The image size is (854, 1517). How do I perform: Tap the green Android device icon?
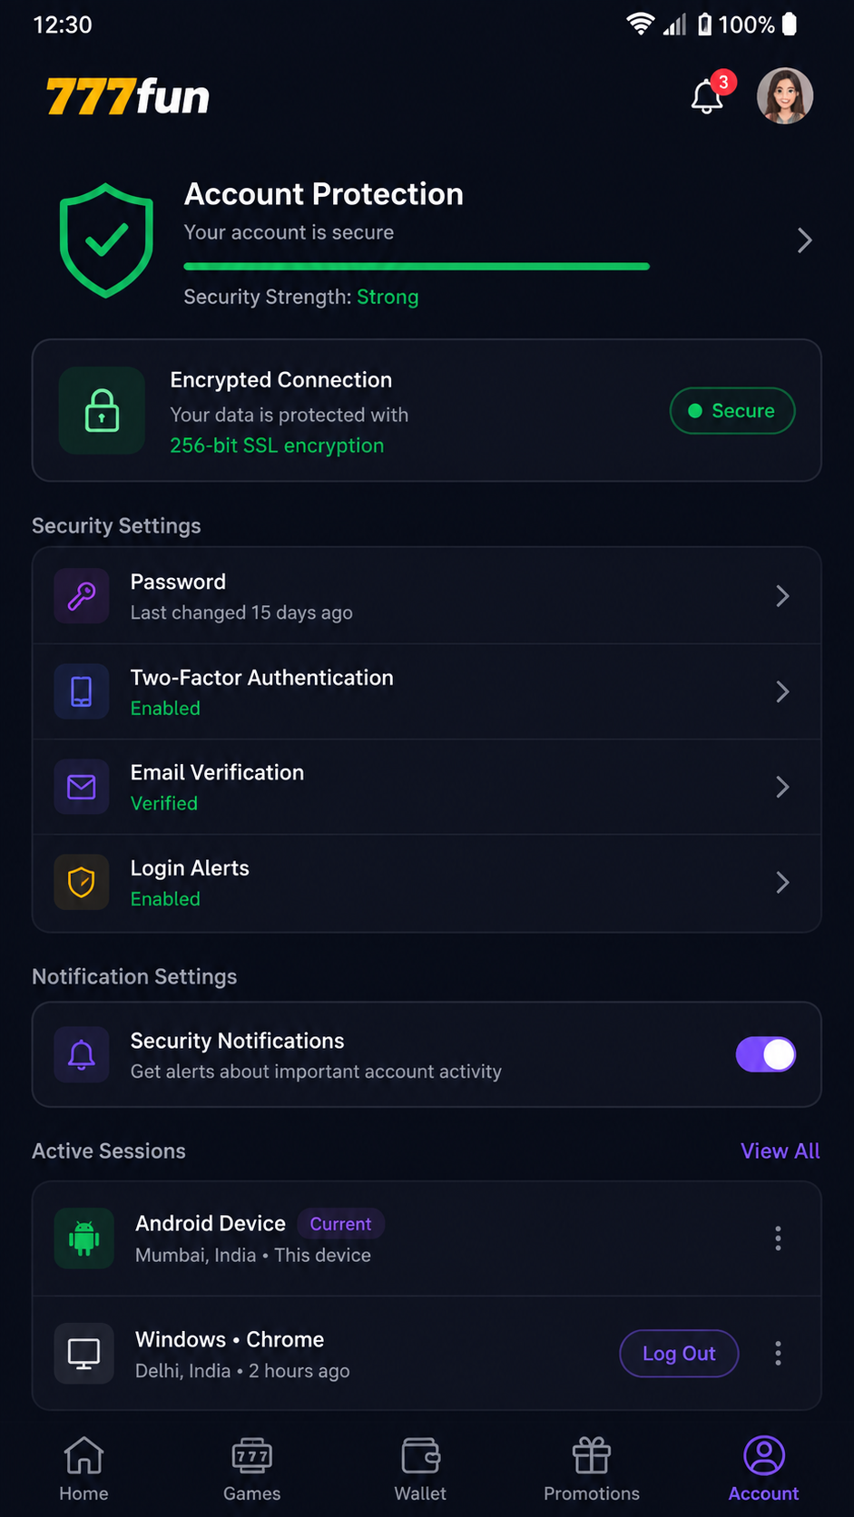(83, 1238)
